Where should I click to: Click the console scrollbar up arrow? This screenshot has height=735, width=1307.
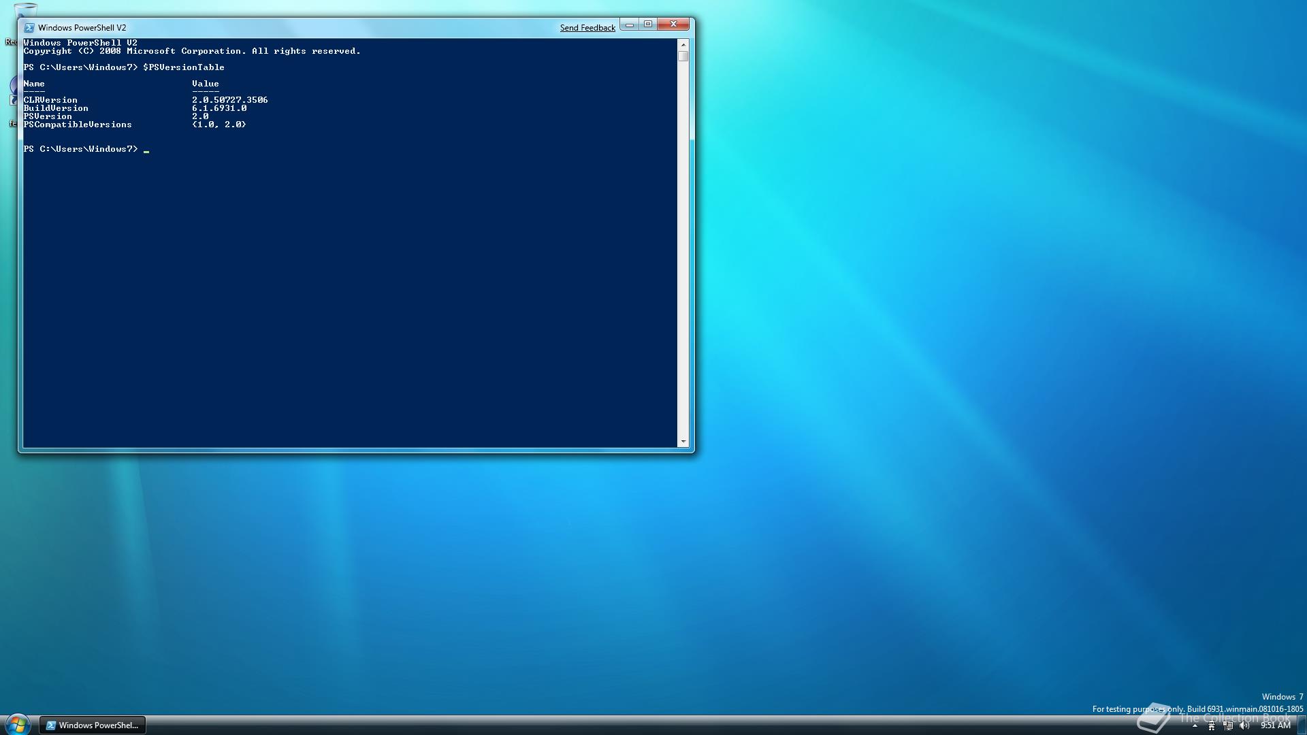point(683,45)
